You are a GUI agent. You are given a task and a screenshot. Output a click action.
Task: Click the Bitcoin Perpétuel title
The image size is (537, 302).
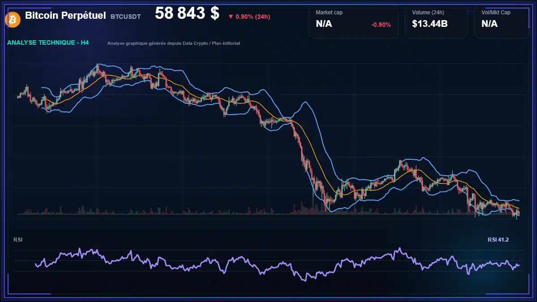tap(65, 16)
